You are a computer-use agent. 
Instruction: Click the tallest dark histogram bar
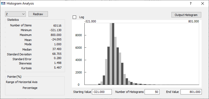(113, 54)
